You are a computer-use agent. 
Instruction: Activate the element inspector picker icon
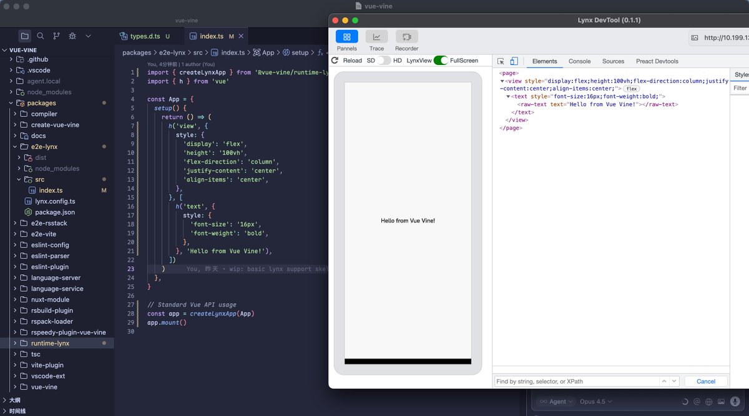(x=501, y=61)
